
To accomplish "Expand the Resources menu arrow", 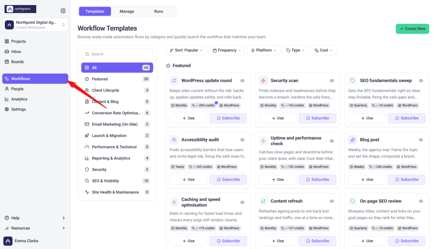I will [x=64, y=228].
